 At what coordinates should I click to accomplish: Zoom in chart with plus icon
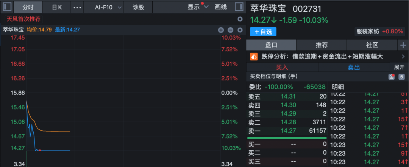click(221, 30)
